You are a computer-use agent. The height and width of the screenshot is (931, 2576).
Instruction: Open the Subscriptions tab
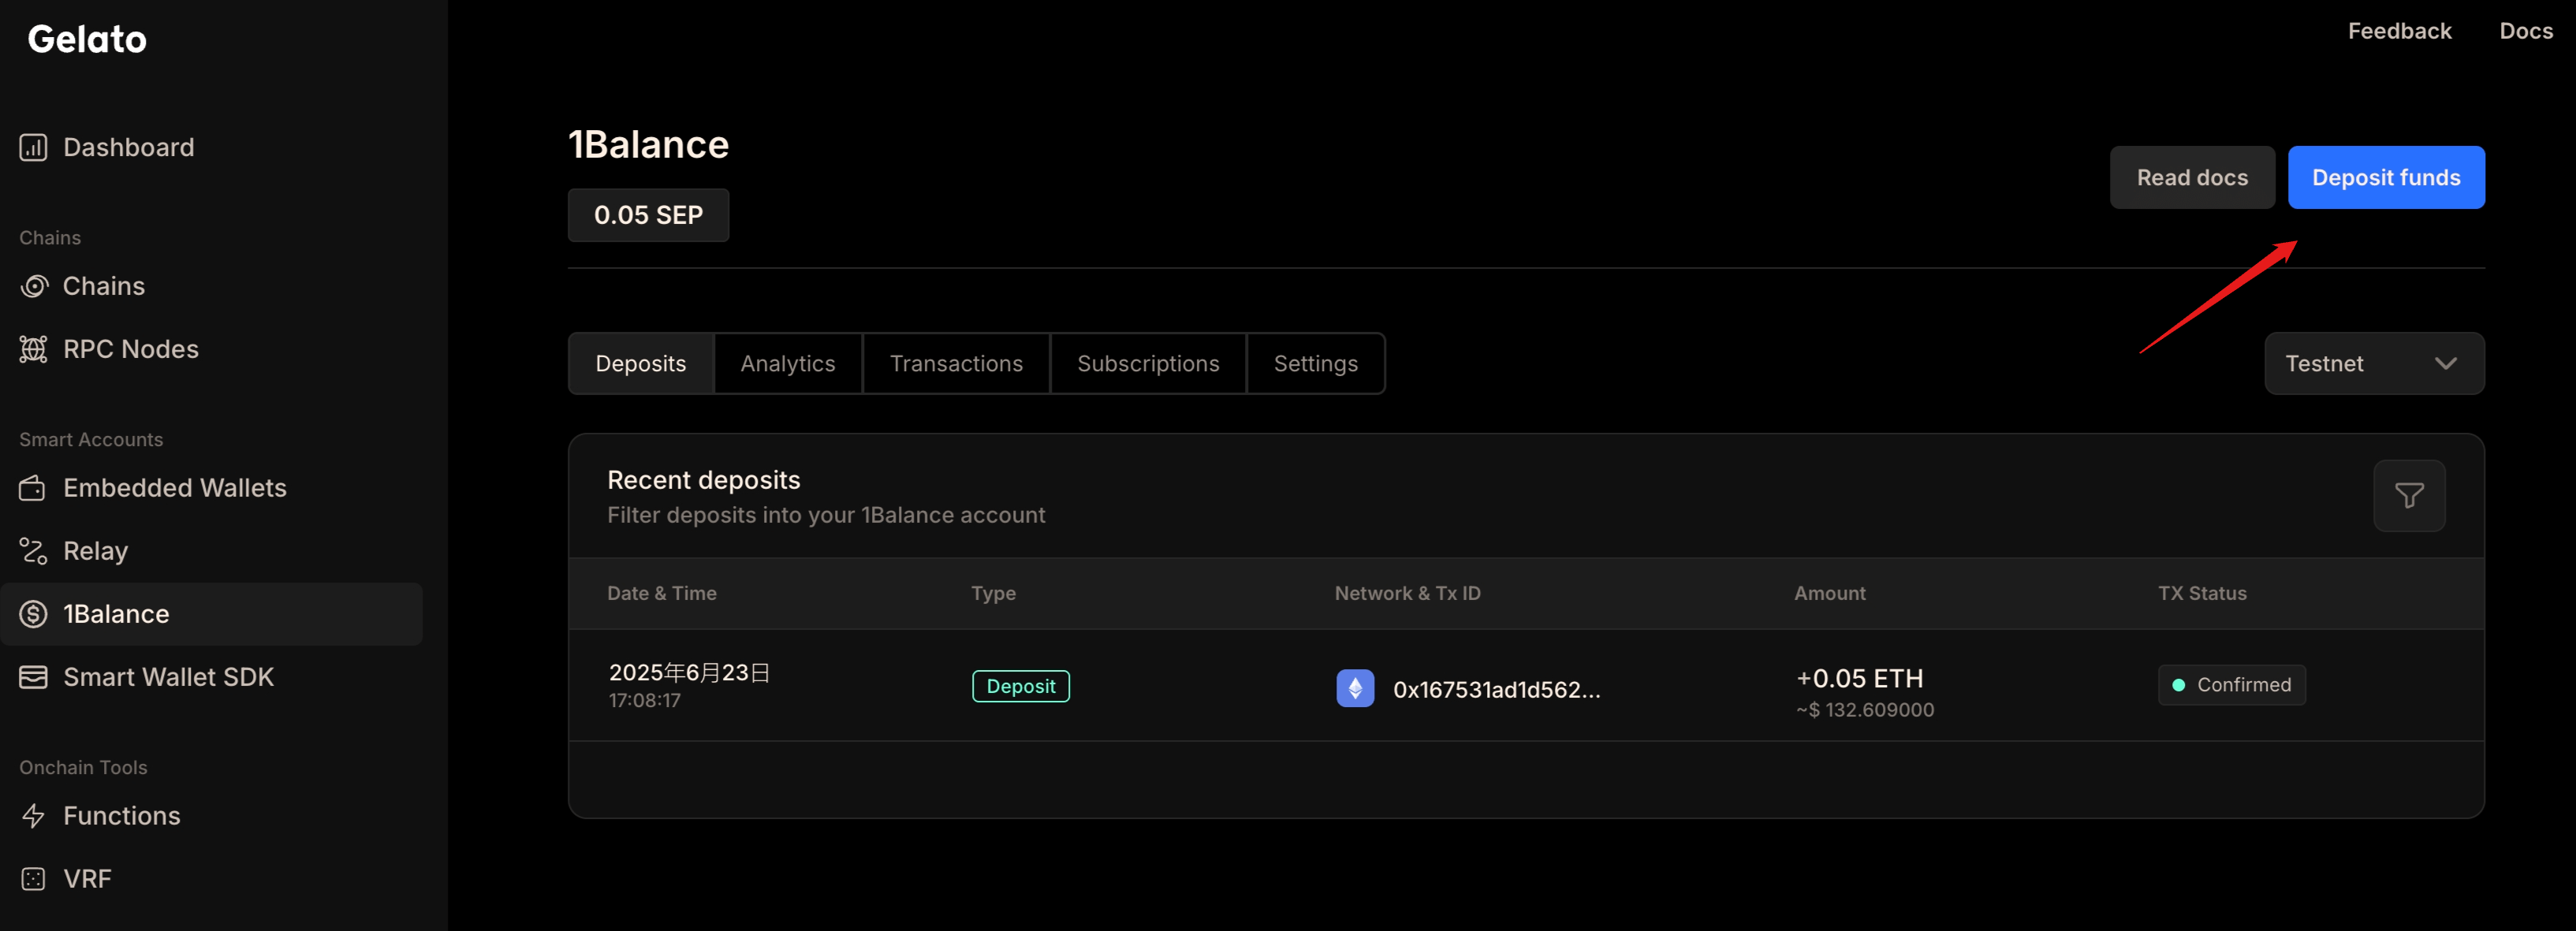1148,363
